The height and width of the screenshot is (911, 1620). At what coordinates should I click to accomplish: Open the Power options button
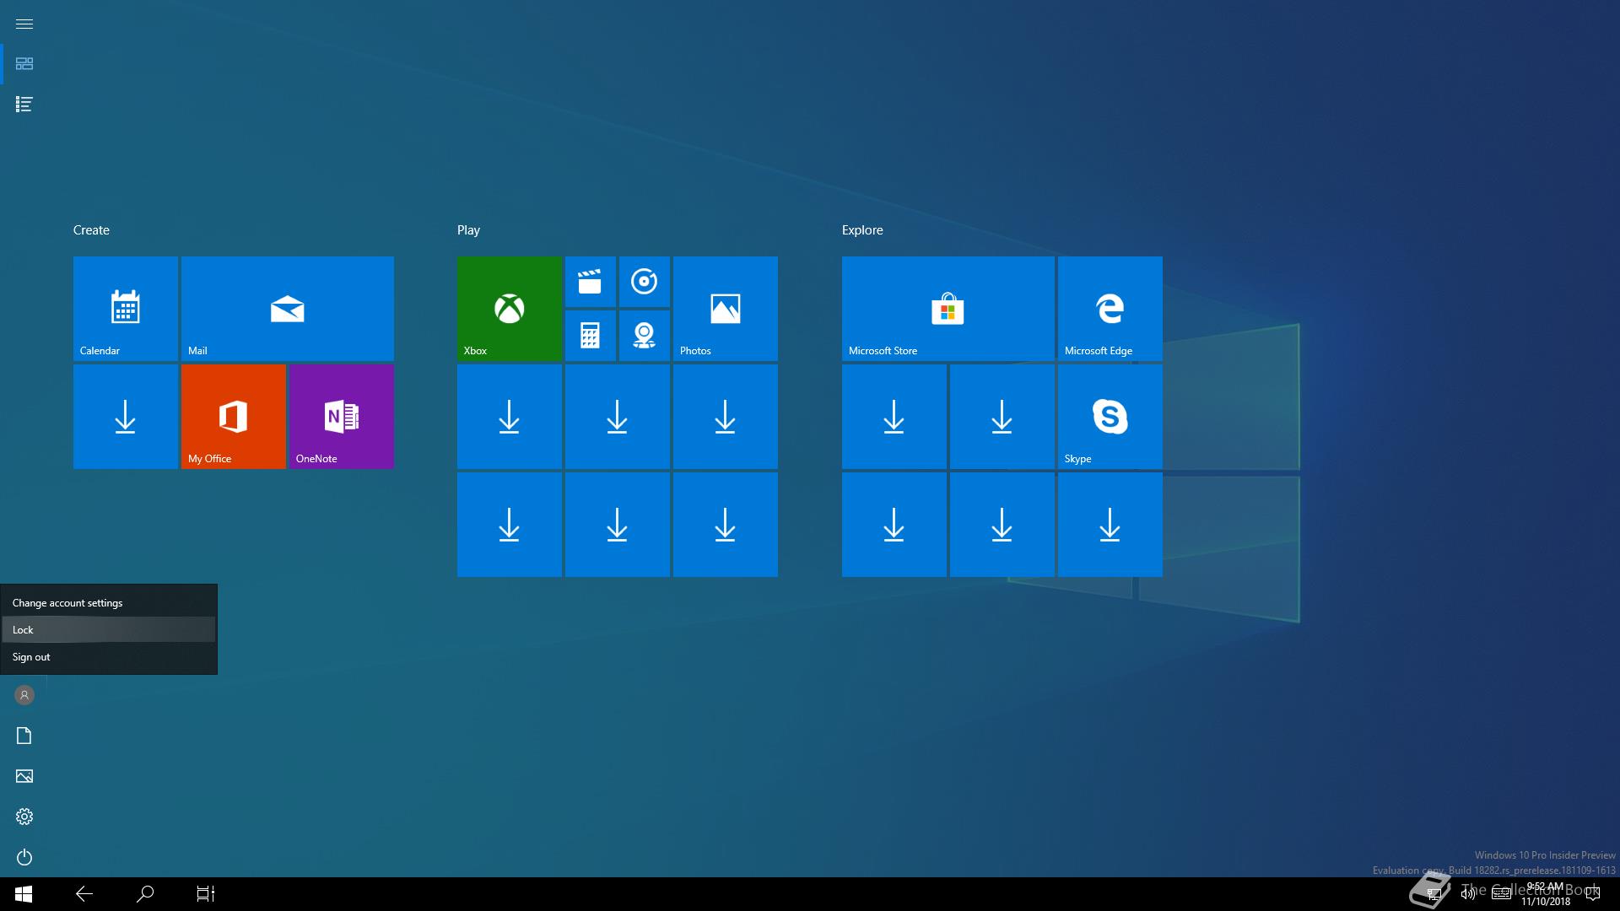tap(24, 857)
